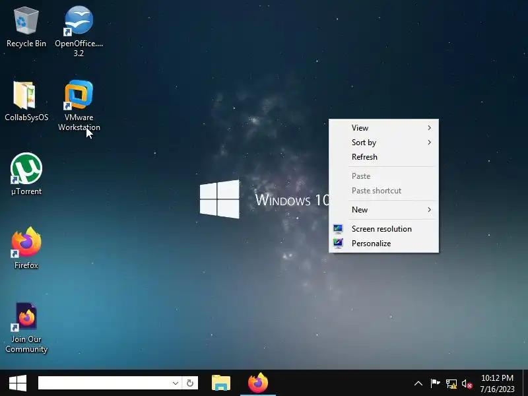Click the Screen resolution monitor icon
Viewport: 528px width, 396px height.
338,229
